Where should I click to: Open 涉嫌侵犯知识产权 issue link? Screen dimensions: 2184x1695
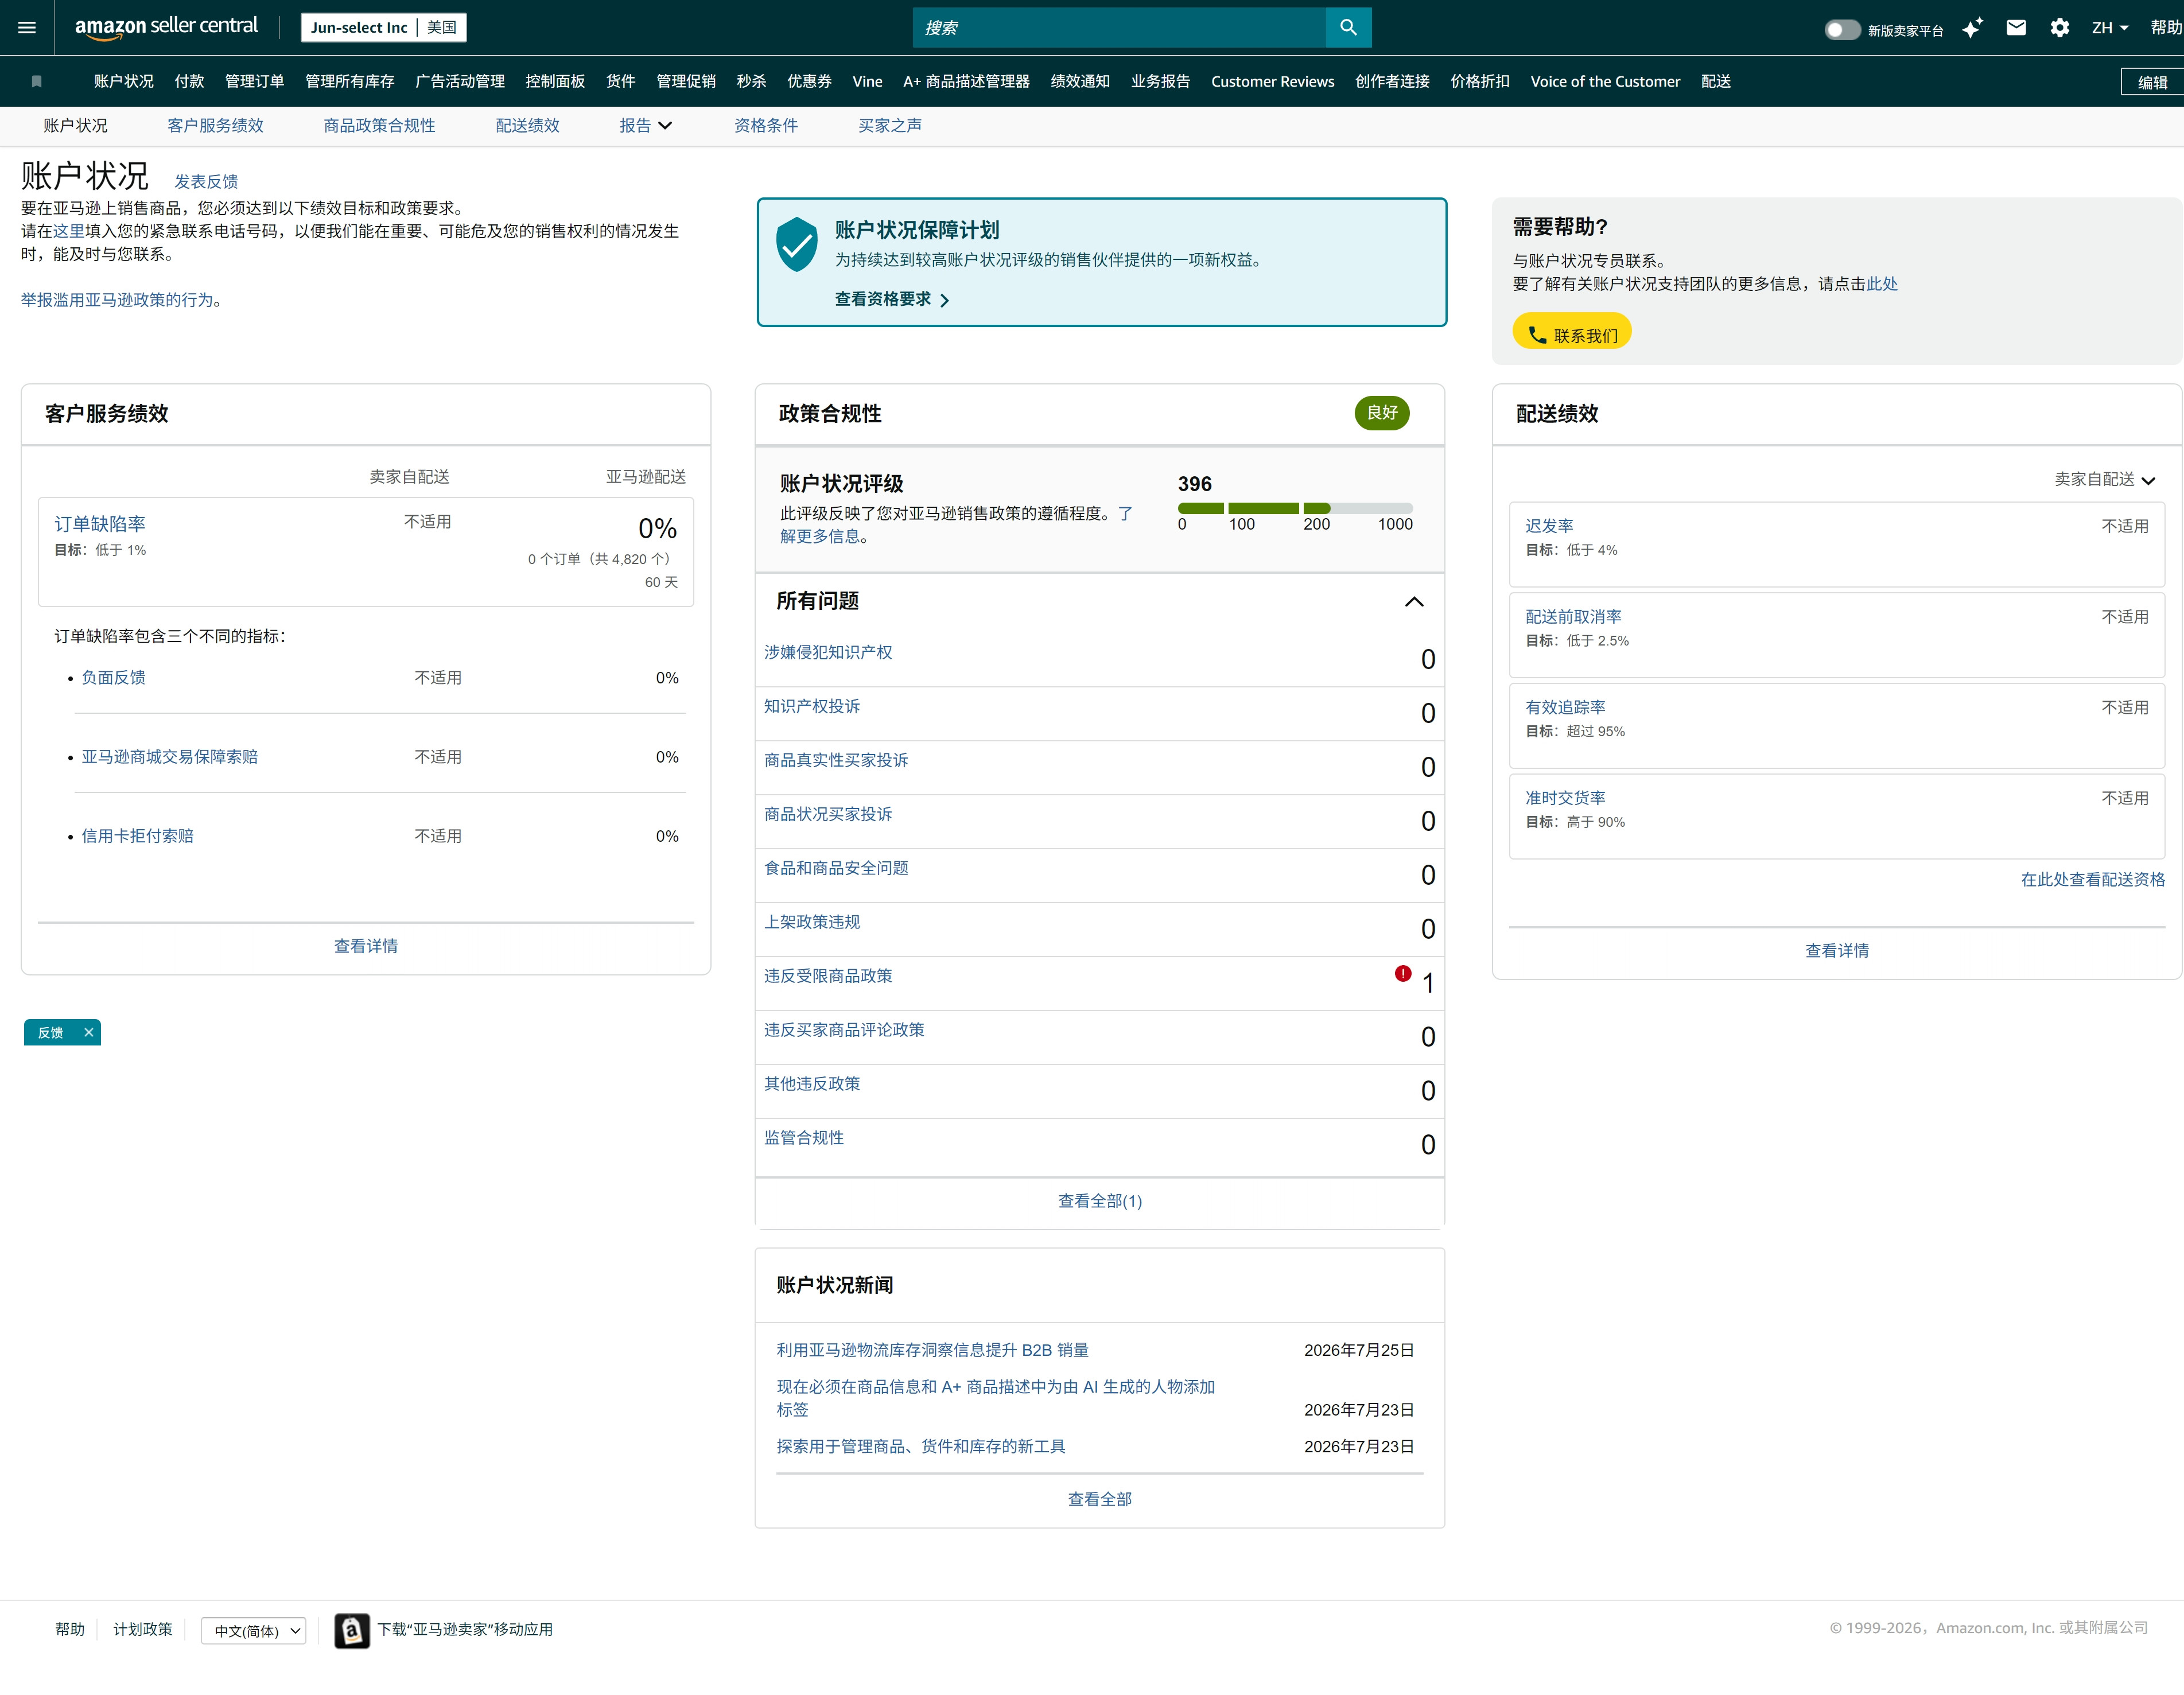828,652
